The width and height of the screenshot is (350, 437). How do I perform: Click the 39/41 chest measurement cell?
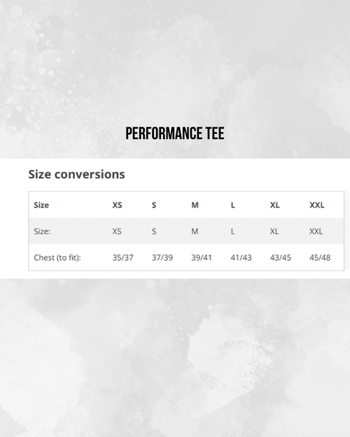pos(202,257)
